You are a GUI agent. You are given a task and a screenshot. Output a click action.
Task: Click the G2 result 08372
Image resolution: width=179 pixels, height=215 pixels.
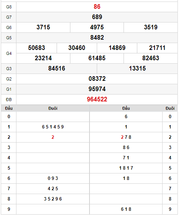97,79
